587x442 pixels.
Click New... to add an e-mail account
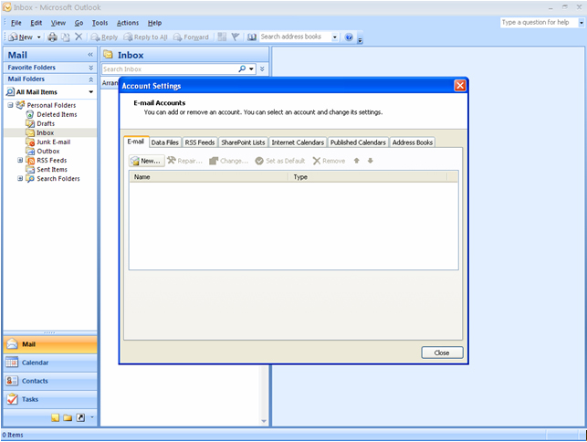[146, 161]
